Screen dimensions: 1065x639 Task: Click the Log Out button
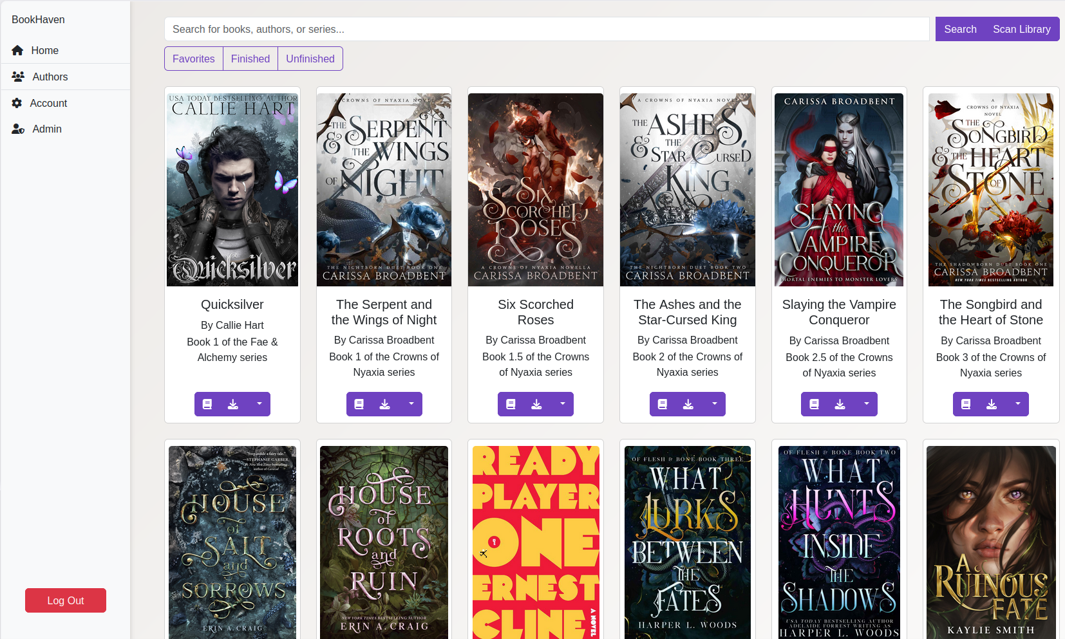(x=66, y=600)
